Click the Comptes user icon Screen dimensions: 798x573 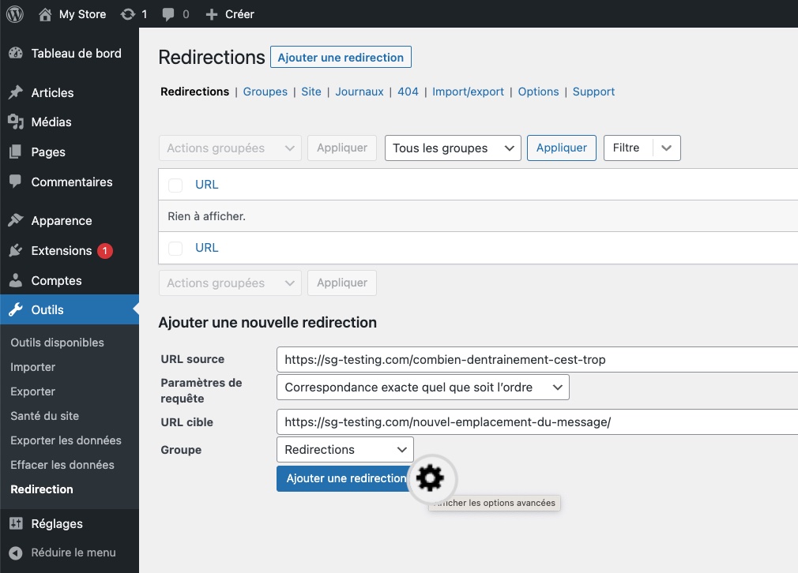16,280
